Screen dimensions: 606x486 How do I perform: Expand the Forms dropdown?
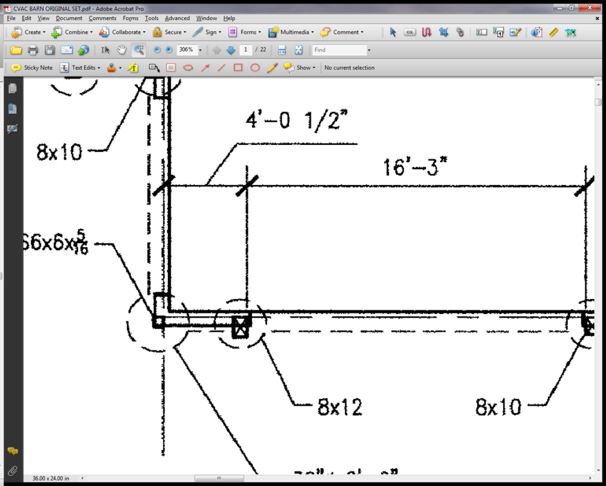coord(244,32)
